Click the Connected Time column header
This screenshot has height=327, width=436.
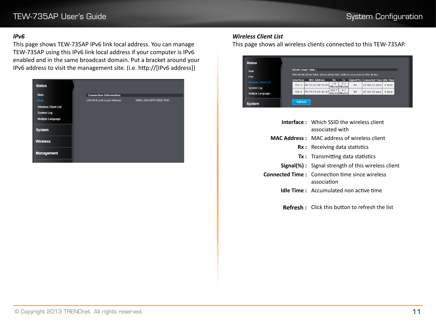[372, 80]
